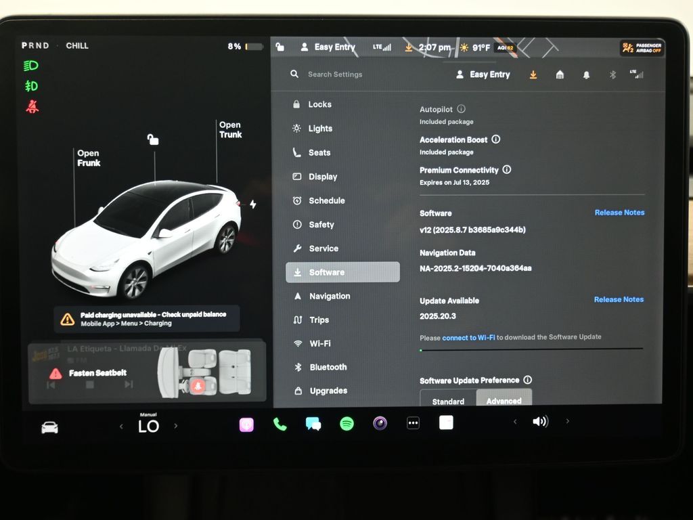Open the Easy Entry profile menu in settings
The image size is (693, 520).
coord(483,74)
